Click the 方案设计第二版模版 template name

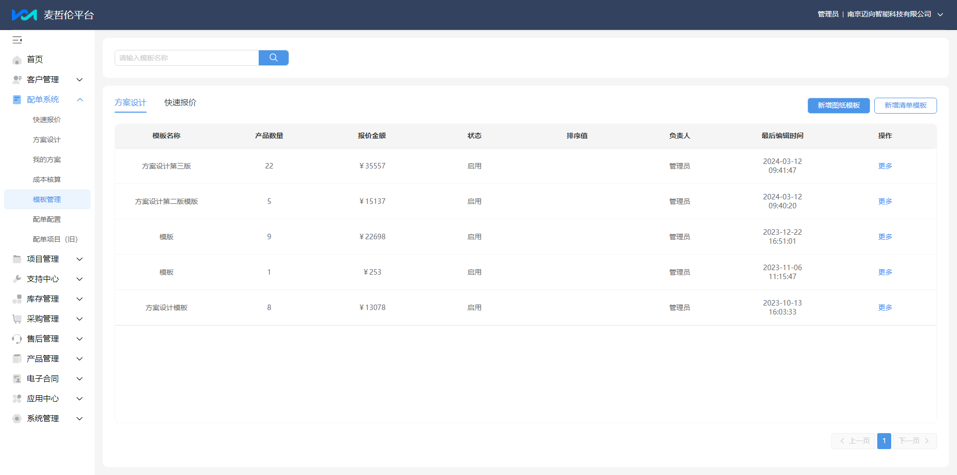(x=166, y=201)
